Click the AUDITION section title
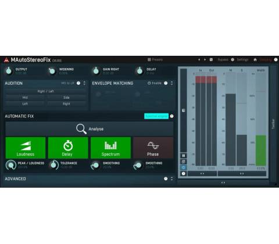279x244 pixels. pyautogui.click(x=13, y=83)
